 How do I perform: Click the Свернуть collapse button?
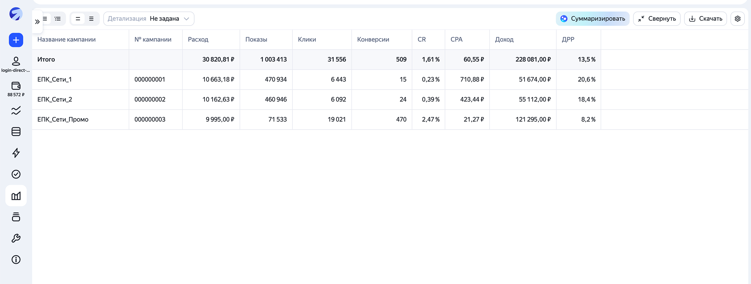657,19
